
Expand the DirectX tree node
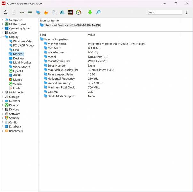coord(3,105)
